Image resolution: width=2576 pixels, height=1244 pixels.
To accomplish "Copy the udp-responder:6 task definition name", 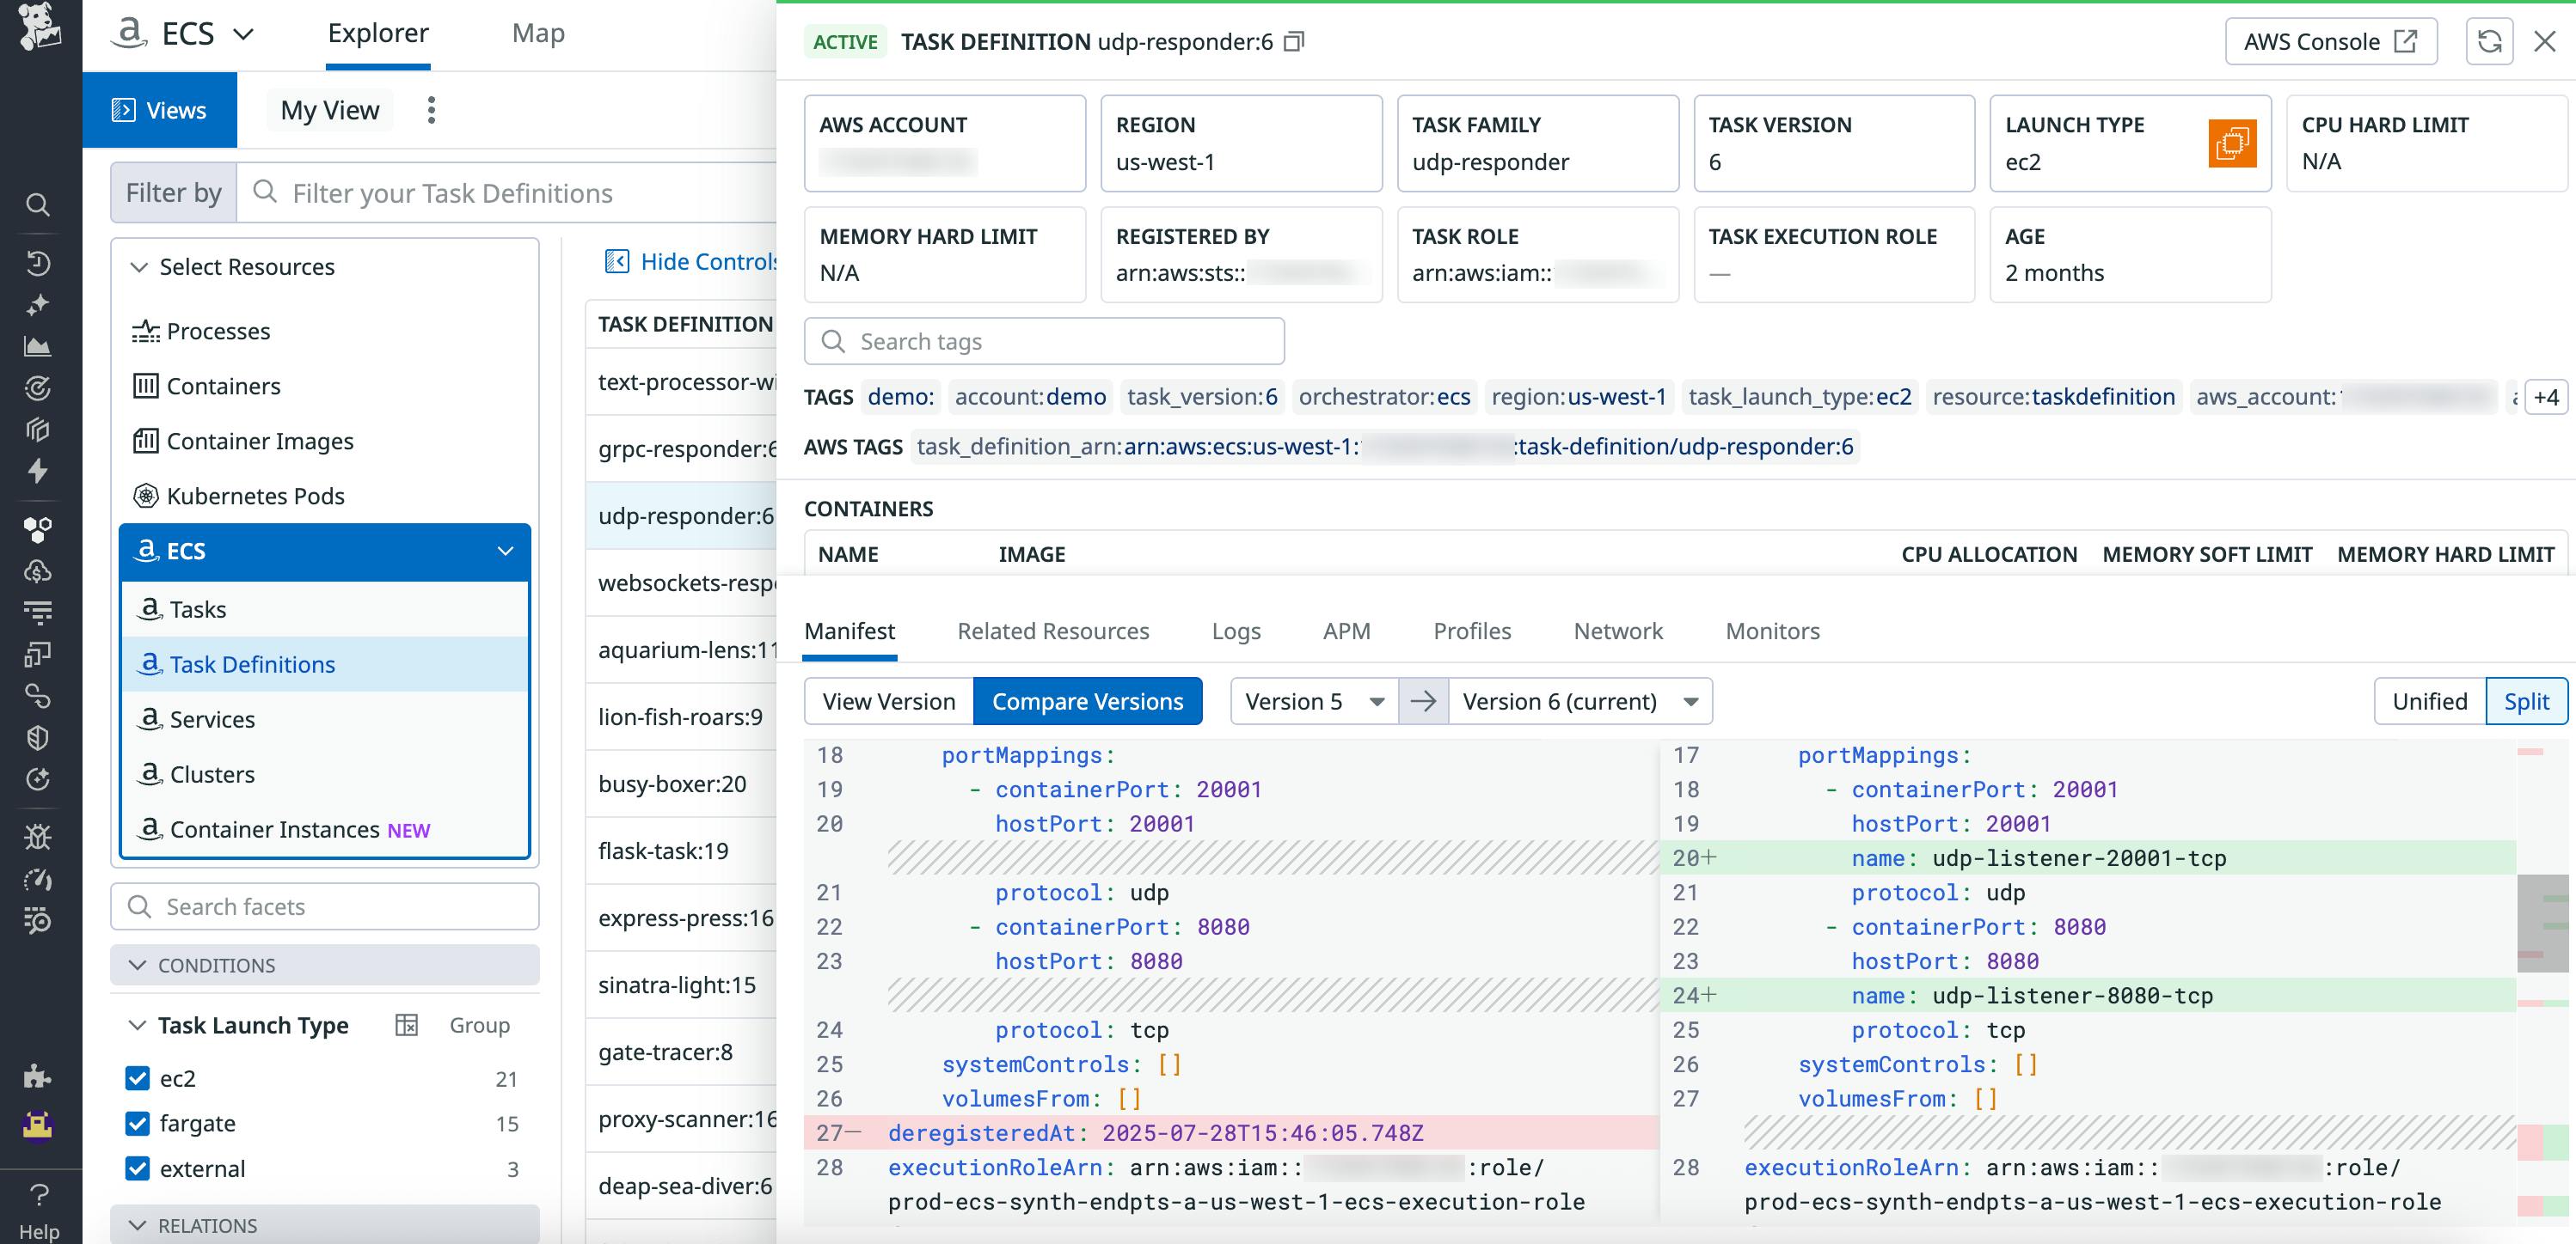I will (1294, 42).
